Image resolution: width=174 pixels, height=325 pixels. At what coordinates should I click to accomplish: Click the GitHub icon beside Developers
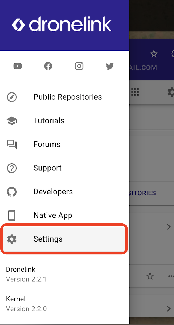point(12,192)
